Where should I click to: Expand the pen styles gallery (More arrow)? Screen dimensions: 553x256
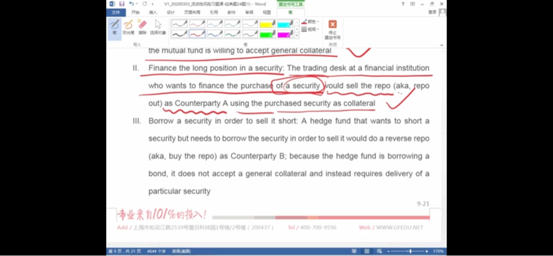pyautogui.click(x=297, y=36)
